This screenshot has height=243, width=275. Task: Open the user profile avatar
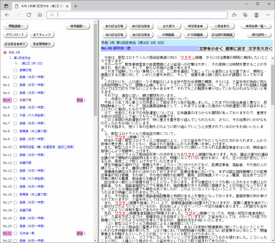click(x=256, y=15)
